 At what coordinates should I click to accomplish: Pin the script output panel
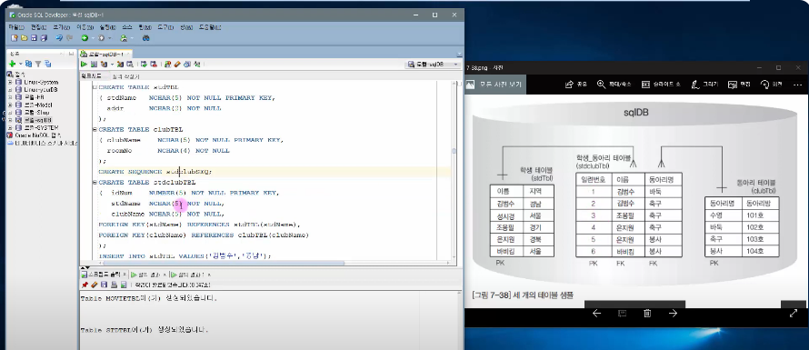click(x=85, y=285)
